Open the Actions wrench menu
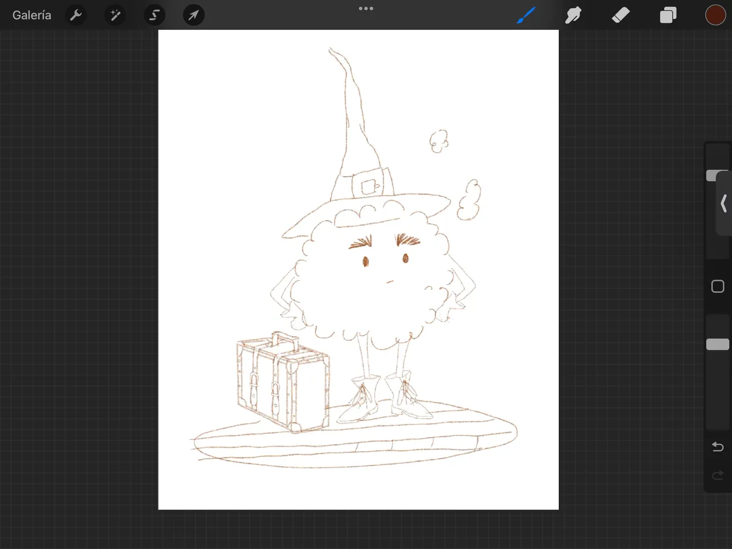This screenshot has width=732, height=549. [76, 15]
